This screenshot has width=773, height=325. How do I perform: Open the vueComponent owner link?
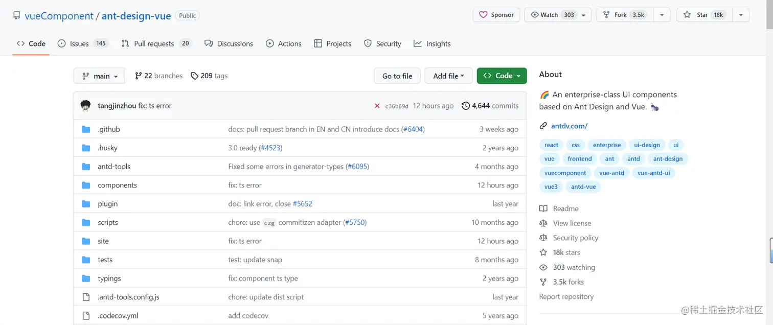(59, 16)
